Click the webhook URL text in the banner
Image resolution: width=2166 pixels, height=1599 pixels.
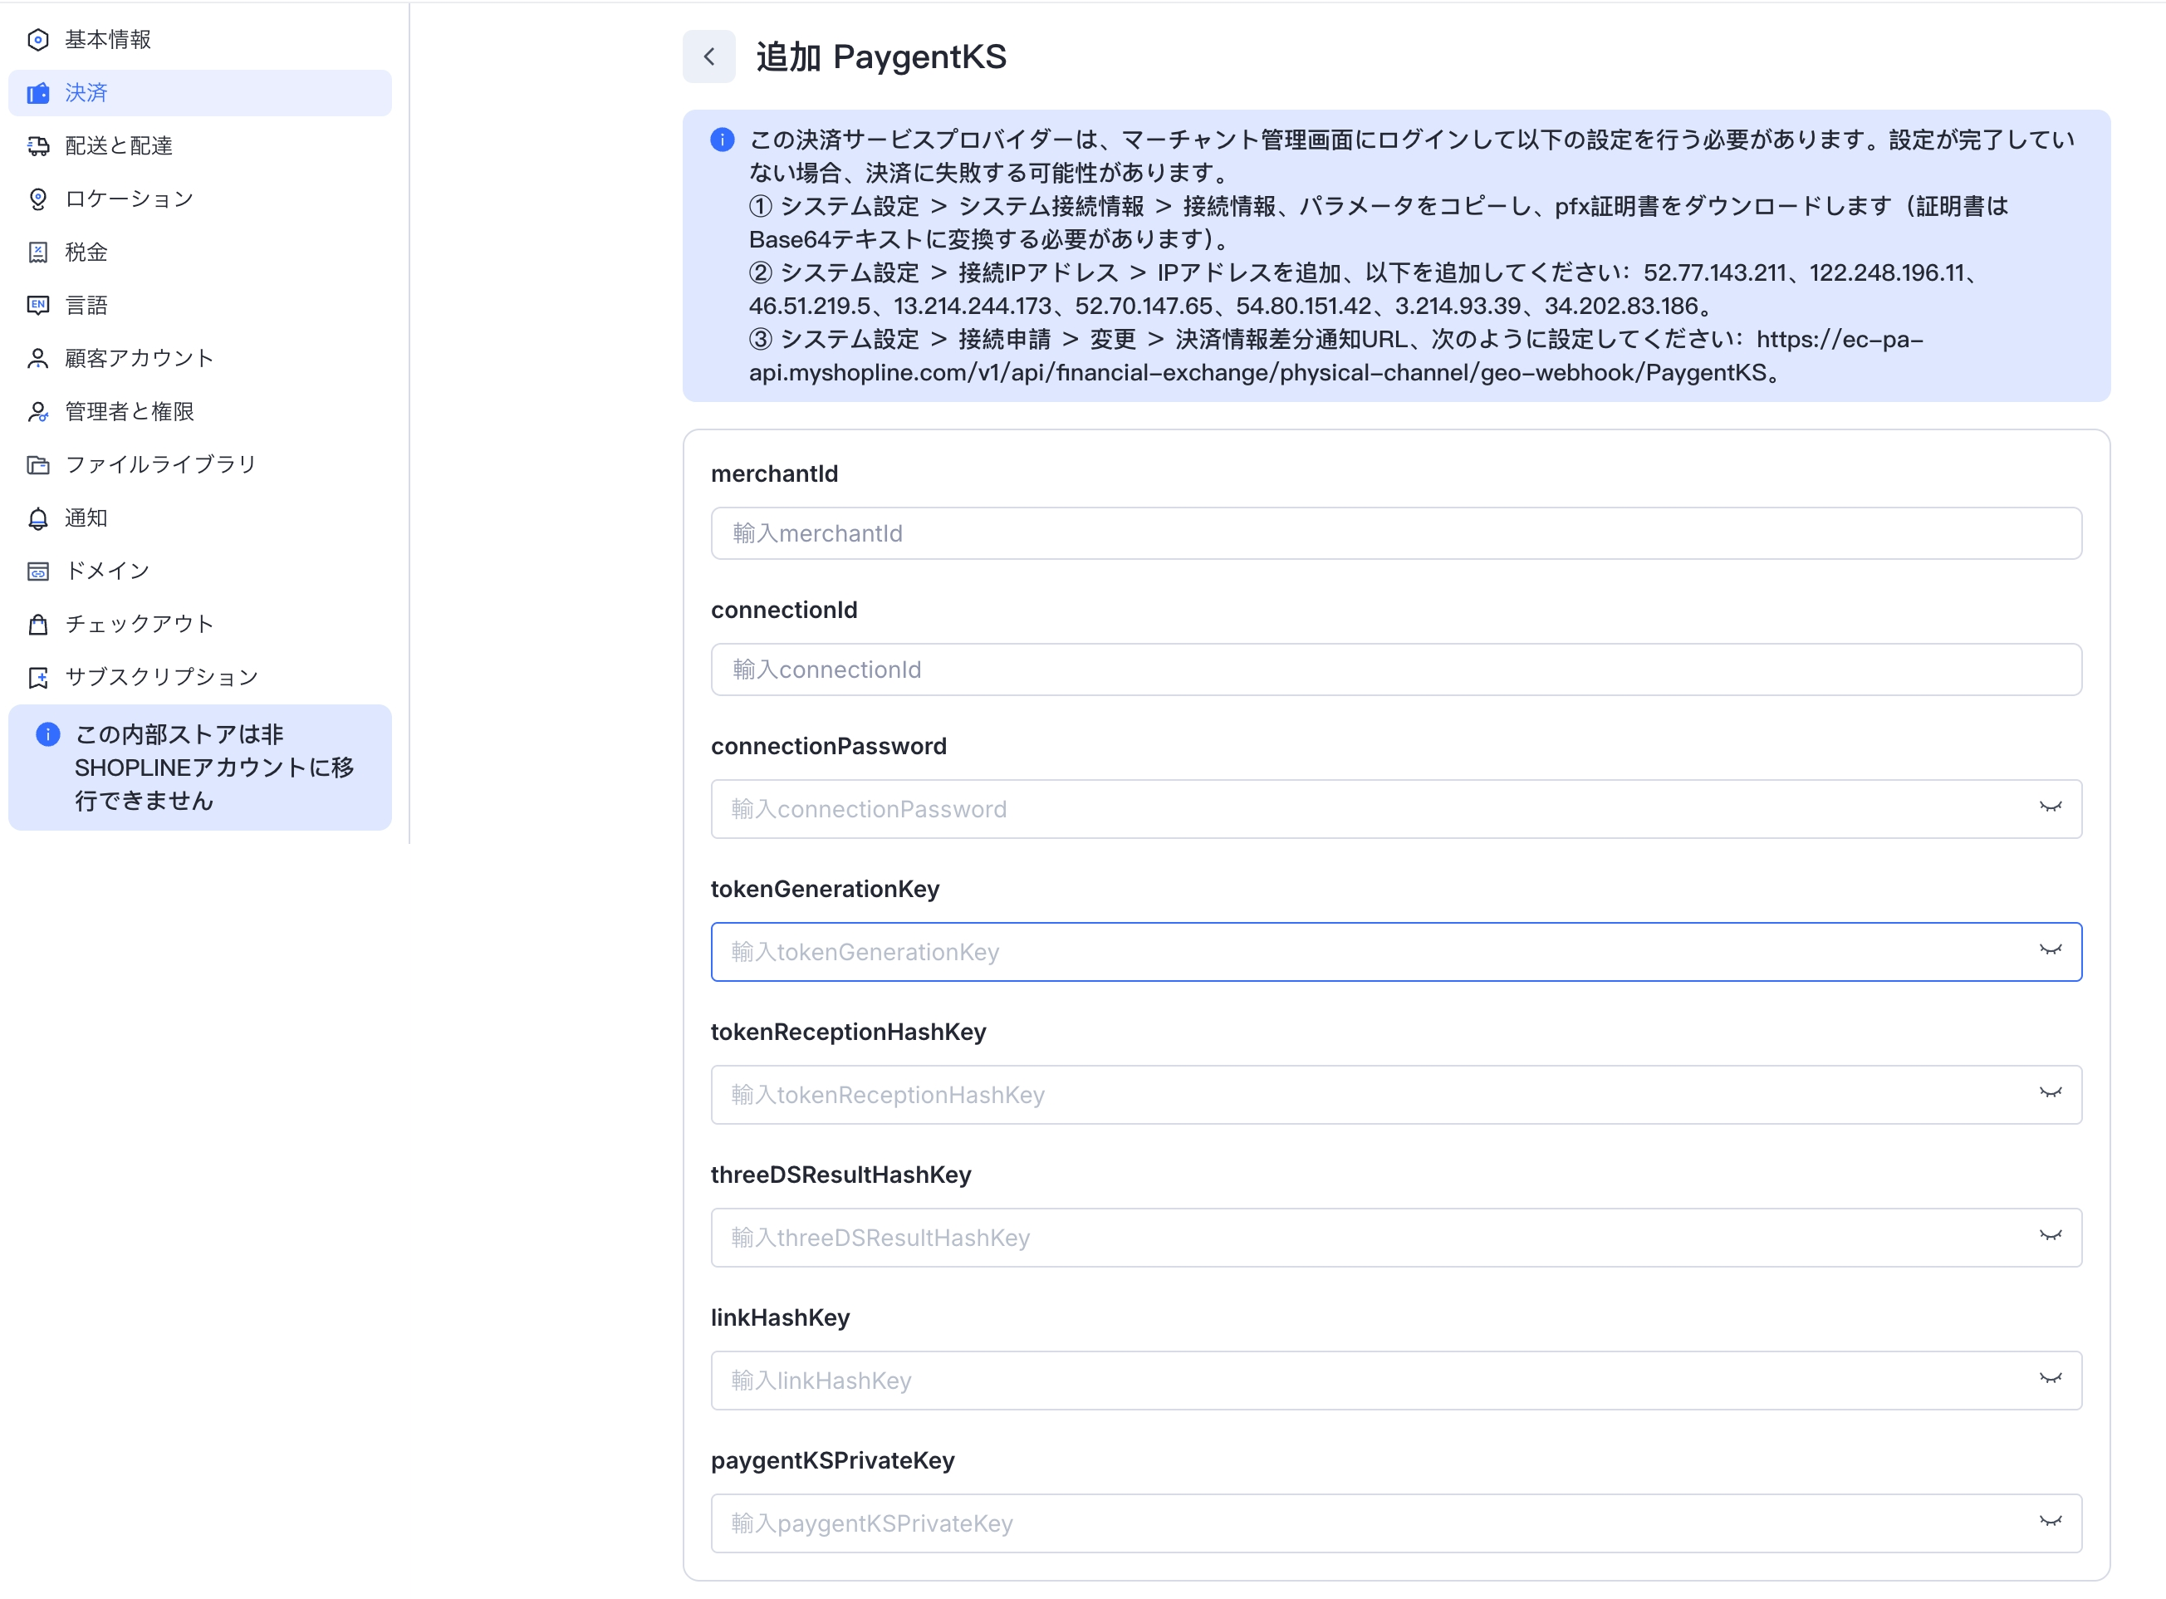[x=1335, y=356]
